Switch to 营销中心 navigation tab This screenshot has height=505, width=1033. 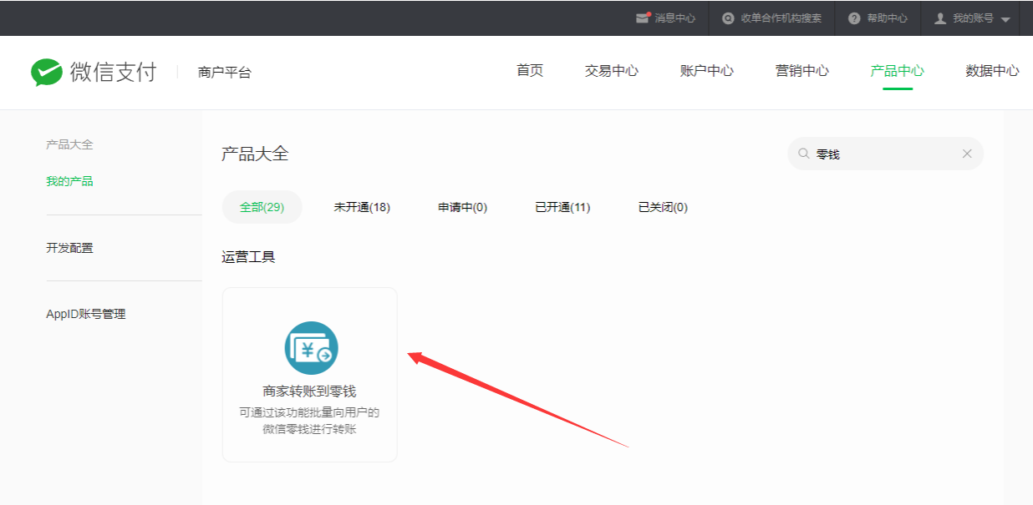pyautogui.click(x=801, y=71)
